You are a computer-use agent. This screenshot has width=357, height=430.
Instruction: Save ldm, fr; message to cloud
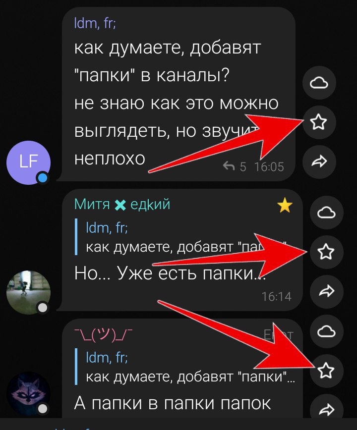click(319, 83)
